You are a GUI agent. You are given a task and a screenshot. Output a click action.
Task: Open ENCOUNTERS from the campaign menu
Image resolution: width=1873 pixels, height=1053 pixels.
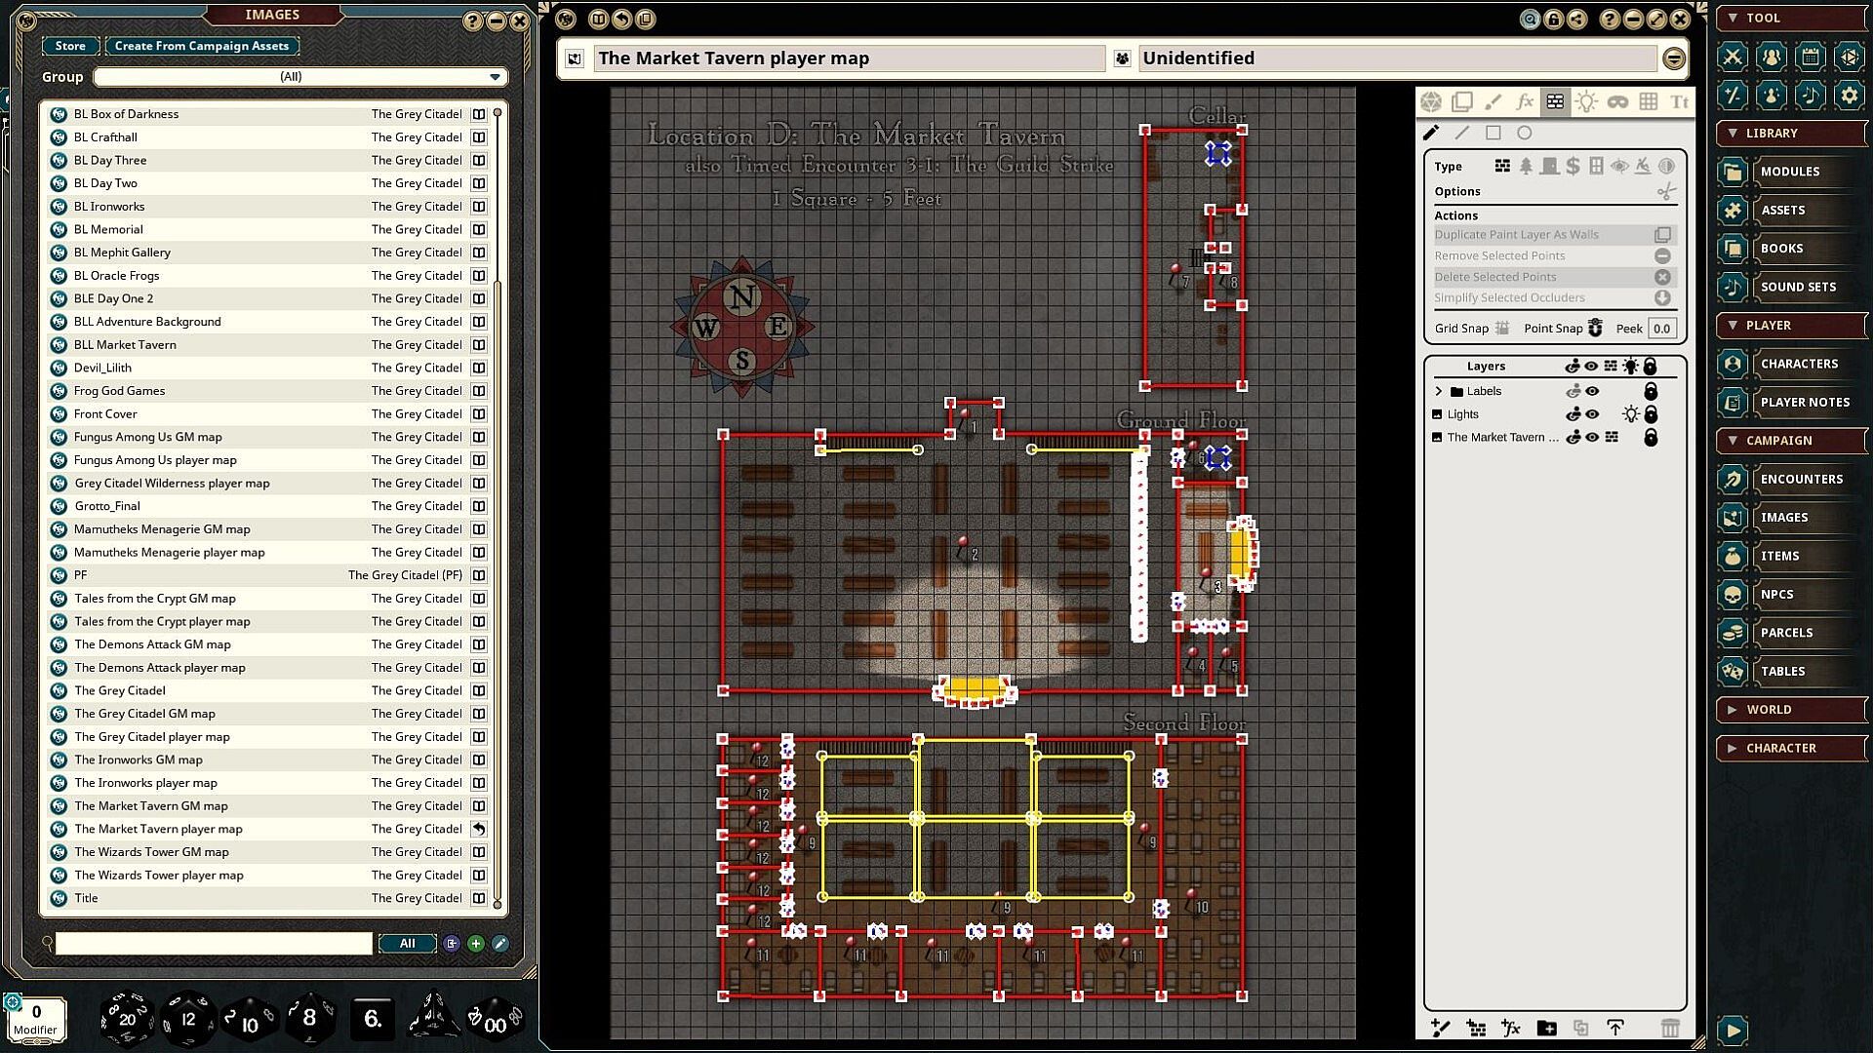1801,479
